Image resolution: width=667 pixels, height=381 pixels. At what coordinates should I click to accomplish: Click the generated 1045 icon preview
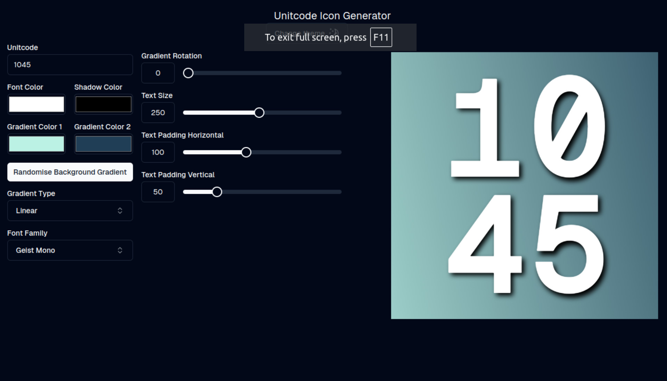[525, 185]
